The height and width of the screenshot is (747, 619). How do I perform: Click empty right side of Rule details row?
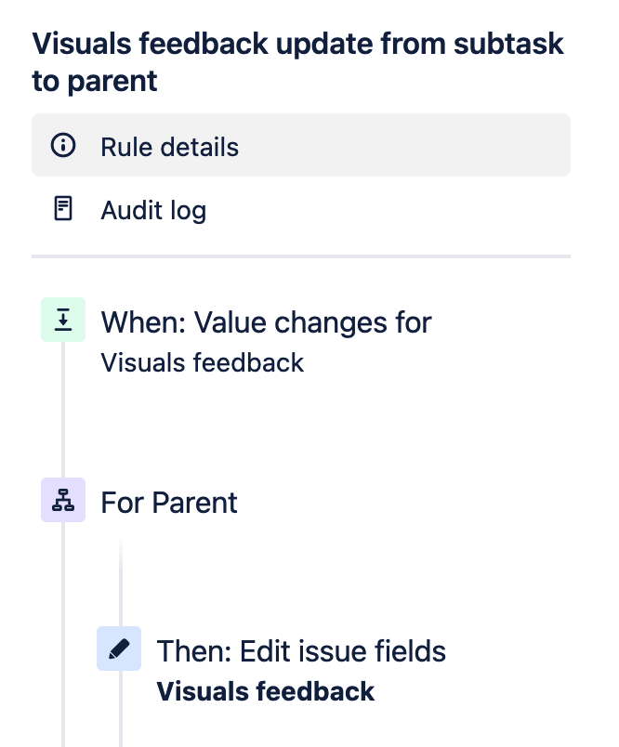pos(418,146)
